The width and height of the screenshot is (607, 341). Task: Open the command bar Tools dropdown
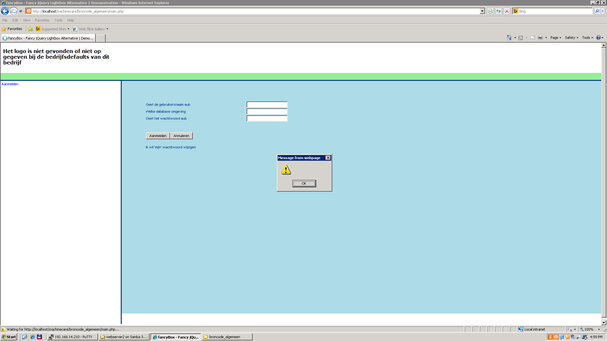coord(588,38)
